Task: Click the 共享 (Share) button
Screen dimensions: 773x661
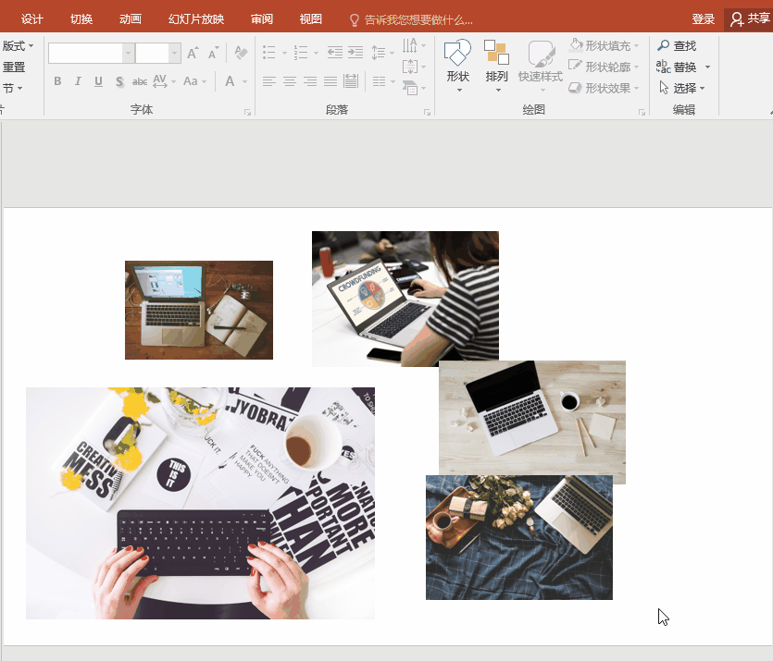Action: pos(749,19)
